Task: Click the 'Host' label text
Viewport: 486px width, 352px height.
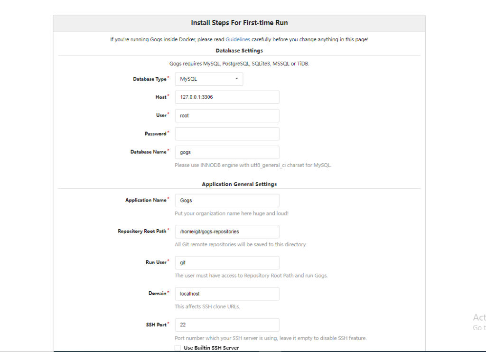Action: click(x=161, y=97)
